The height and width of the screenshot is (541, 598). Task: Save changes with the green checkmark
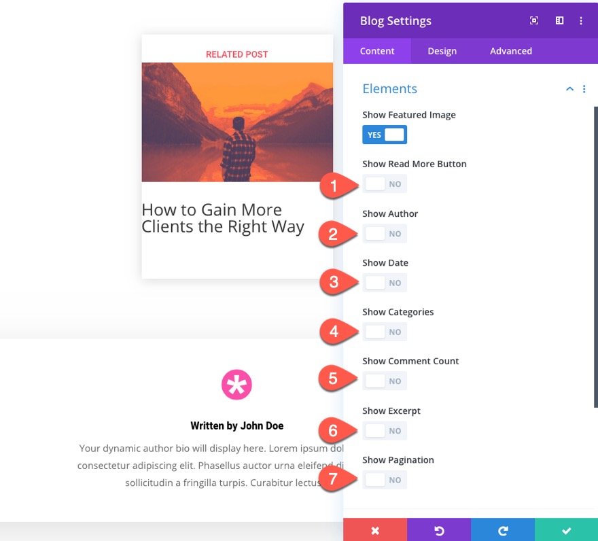[x=566, y=530]
